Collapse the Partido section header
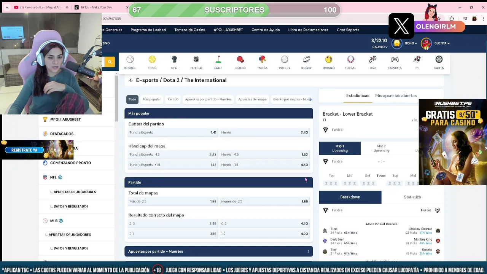The width and height of the screenshot is (487, 274). [x=219, y=182]
